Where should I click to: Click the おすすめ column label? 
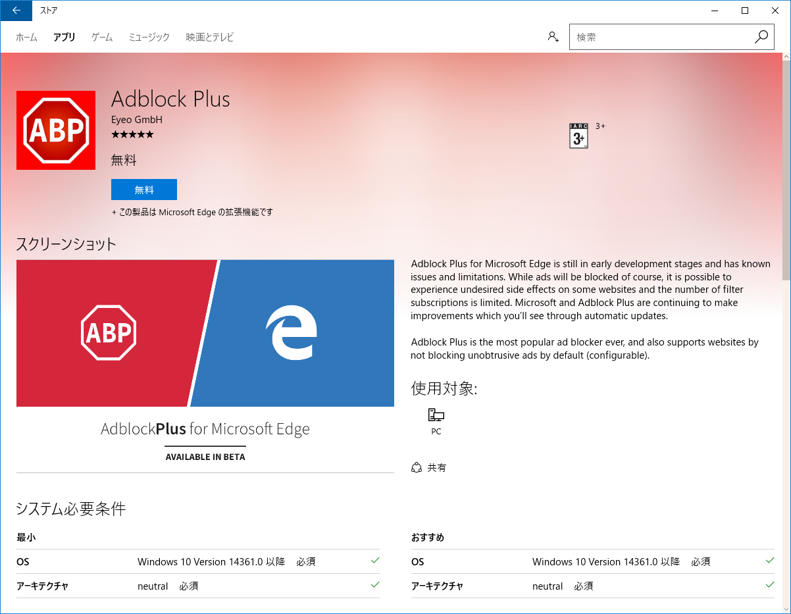coord(428,538)
